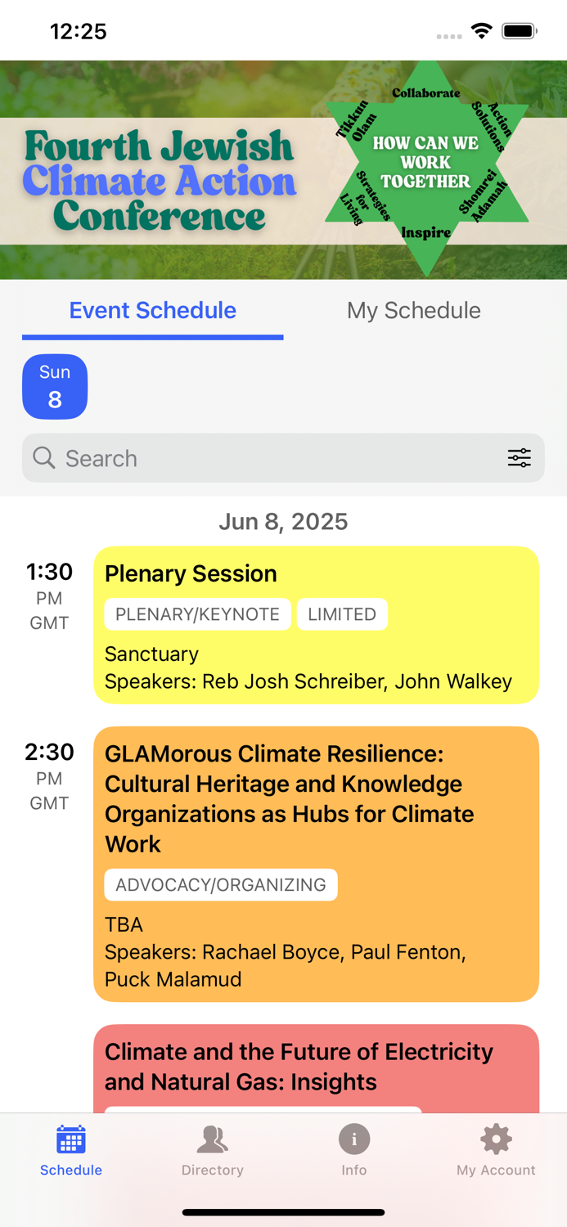This screenshot has height=1227, width=567.
Task: Click the Jun 8, 2025 date heading
Action: (x=283, y=521)
